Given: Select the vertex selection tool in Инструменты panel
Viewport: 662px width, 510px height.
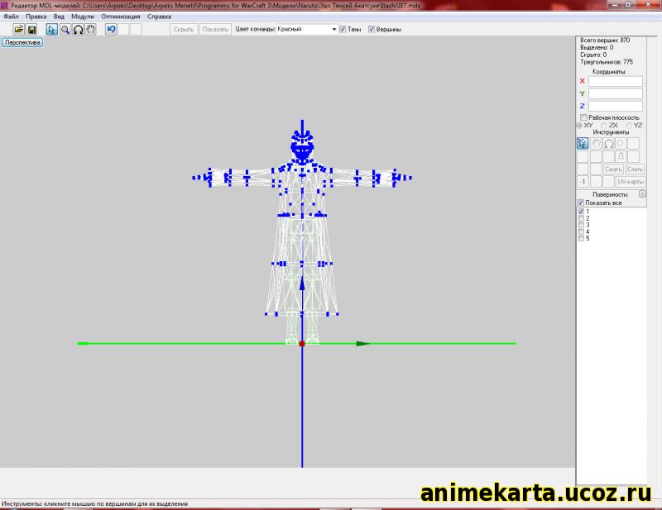Looking at the screenshot, I should (583, 144).
